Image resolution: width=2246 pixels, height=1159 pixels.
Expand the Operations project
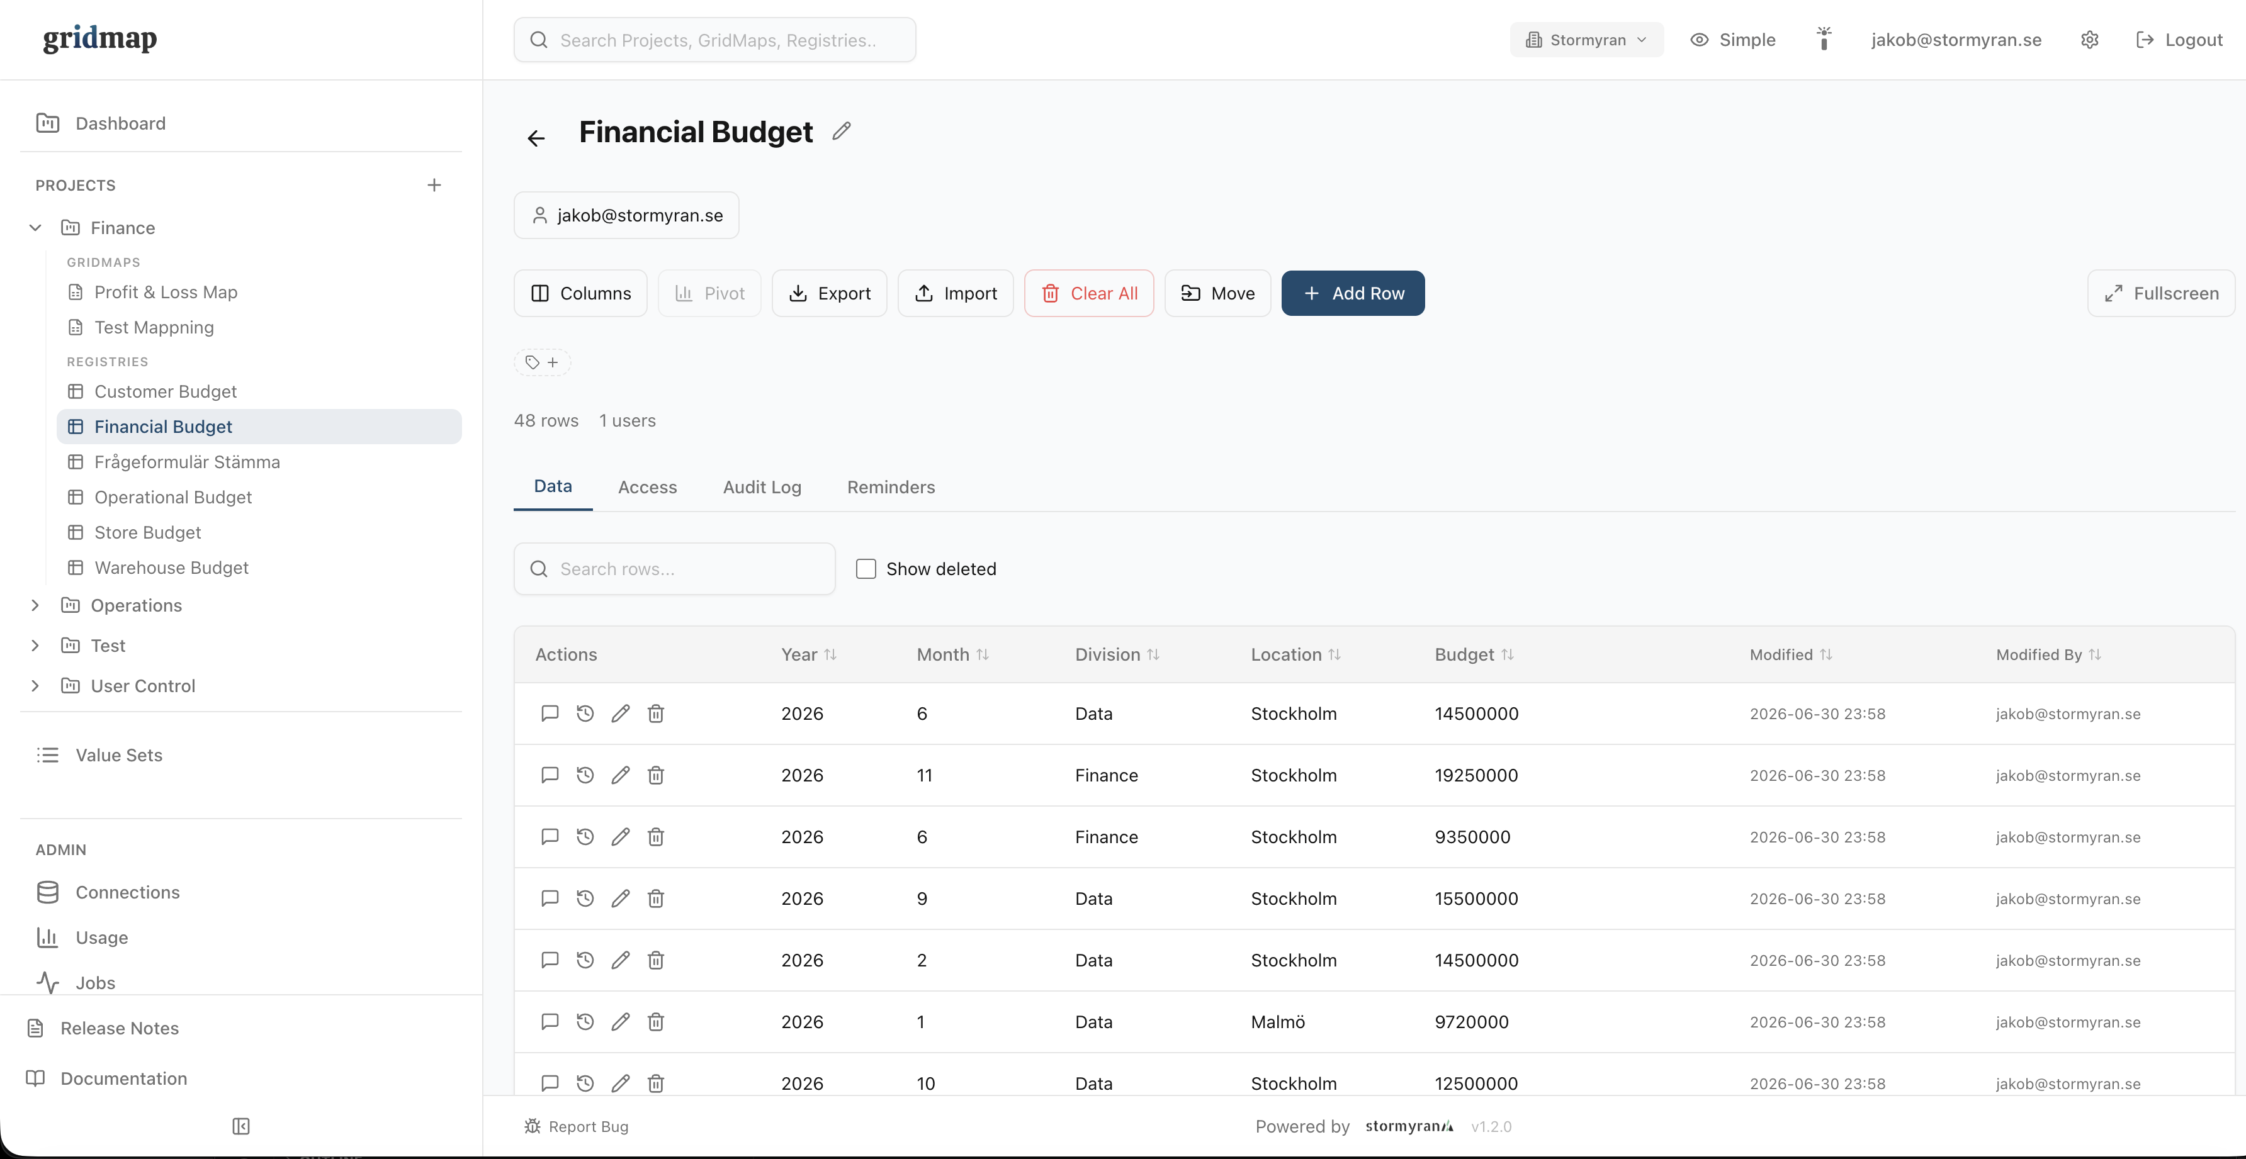(x=35, y=606)
